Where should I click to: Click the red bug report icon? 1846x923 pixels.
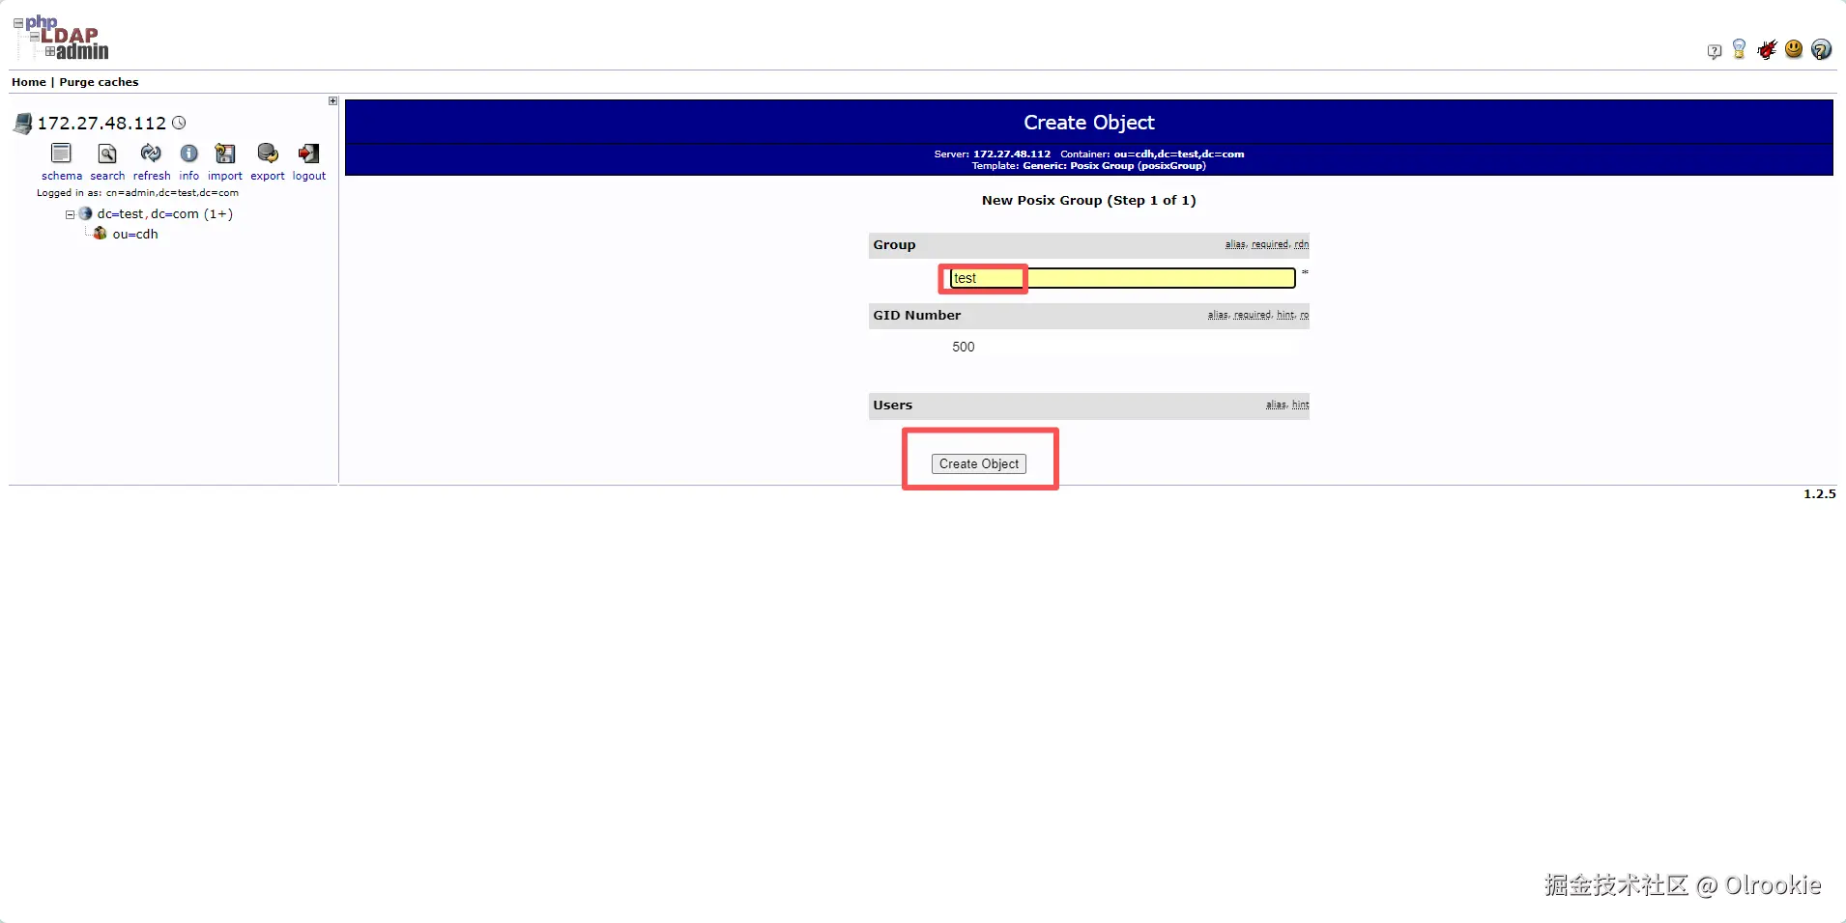pyautogui.click(x=1767, y=50)
